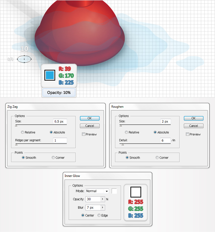Click the Zig Zag Size input field
The image size is (215, 232).
pyautogui.click(x=60, y=122)
